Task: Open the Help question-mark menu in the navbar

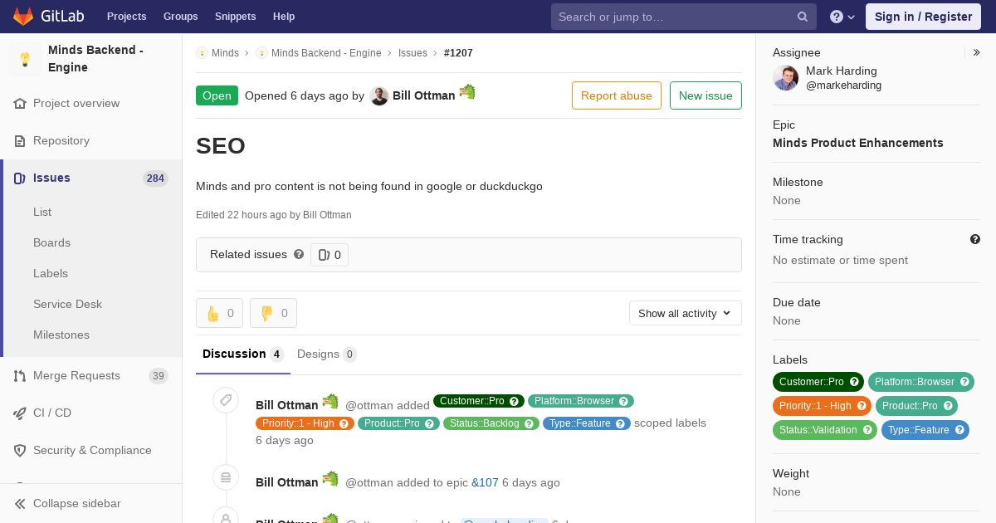Action: [x=842, y=17]
